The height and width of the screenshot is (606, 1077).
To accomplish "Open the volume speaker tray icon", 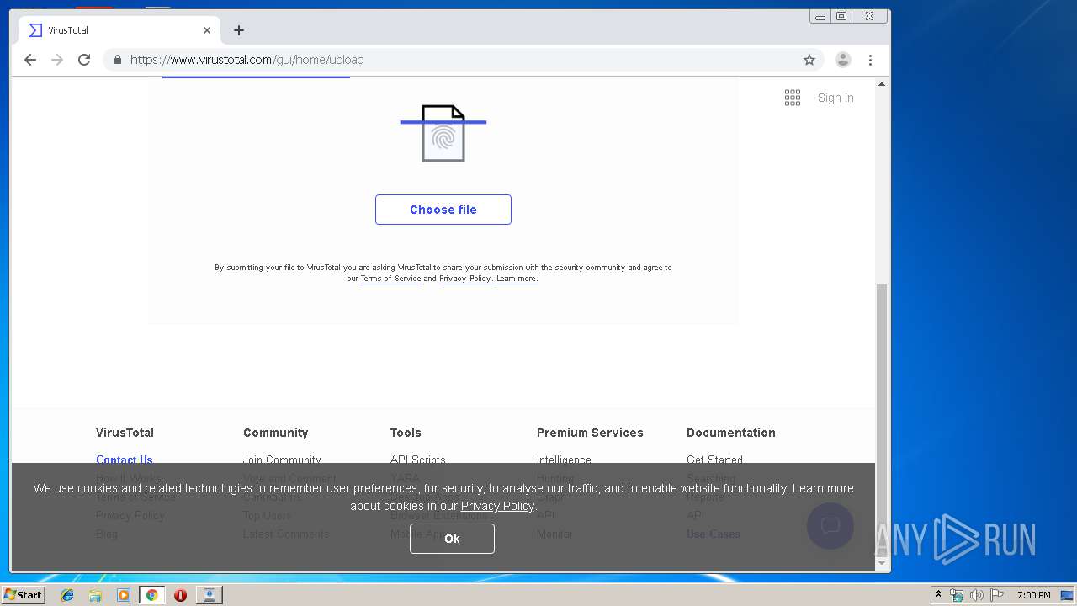I will click(x=976, y=595).
